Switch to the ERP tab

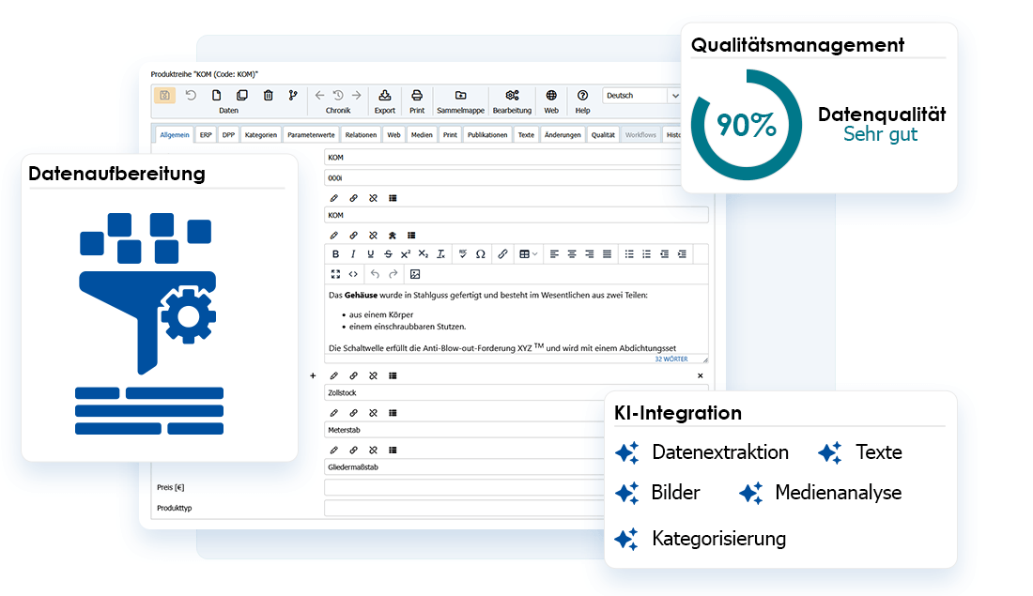pos(207,135)
